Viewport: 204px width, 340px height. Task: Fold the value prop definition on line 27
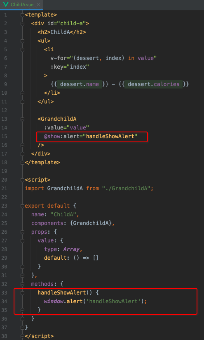22,240
